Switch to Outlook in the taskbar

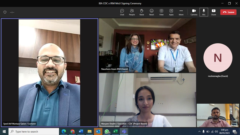click(98, 132)
